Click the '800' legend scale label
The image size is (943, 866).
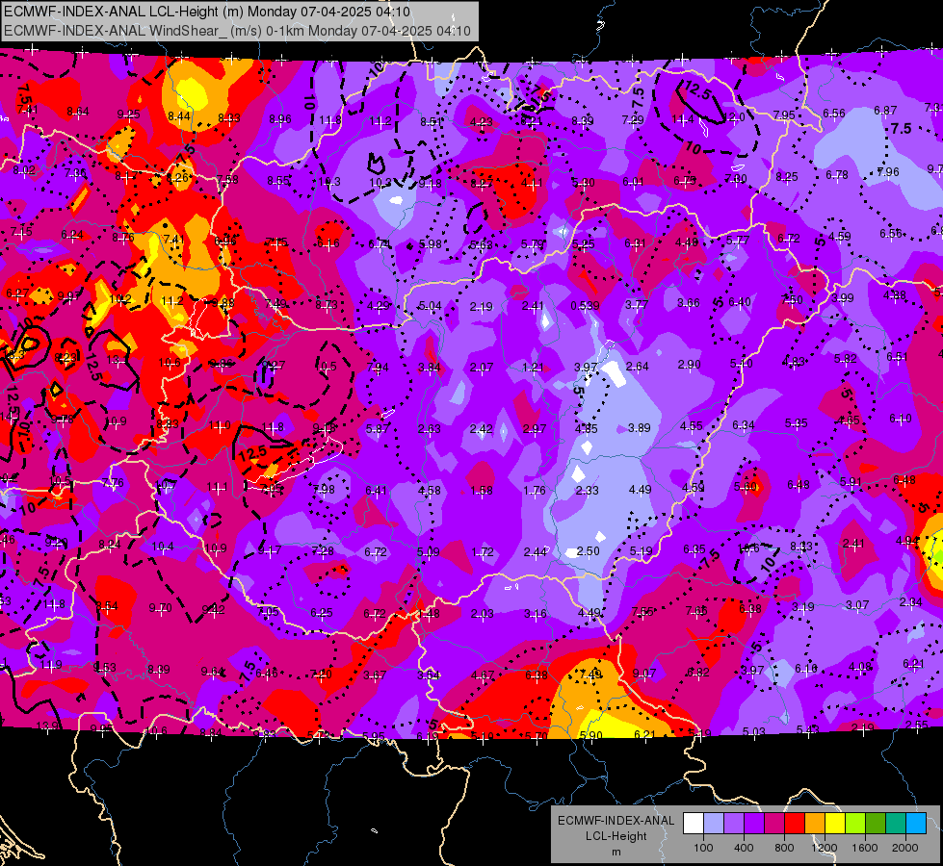click(784, 848)
